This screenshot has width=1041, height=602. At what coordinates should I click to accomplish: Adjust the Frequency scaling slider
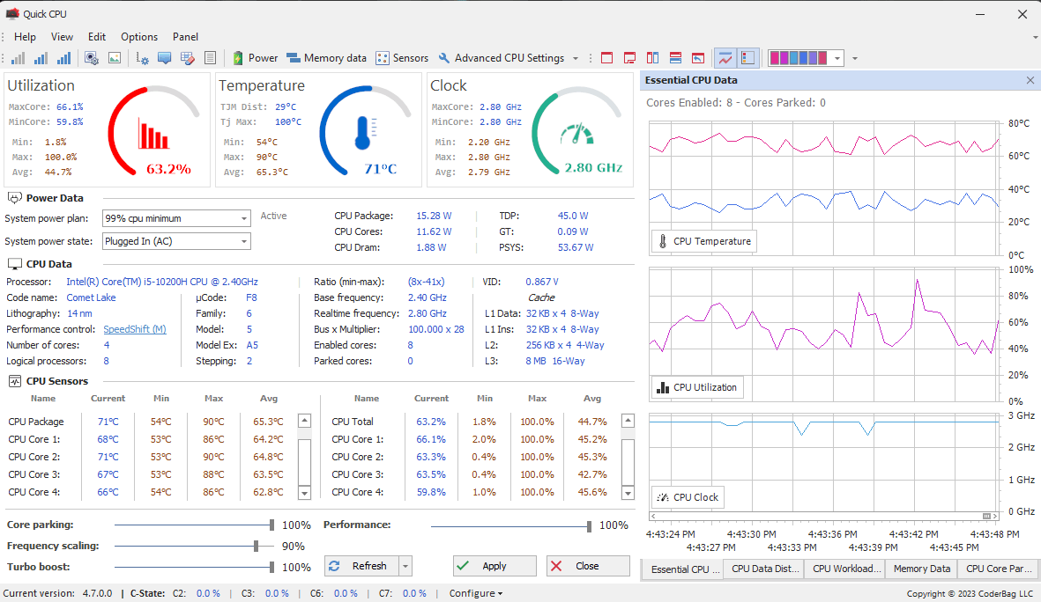click(255, 546)
